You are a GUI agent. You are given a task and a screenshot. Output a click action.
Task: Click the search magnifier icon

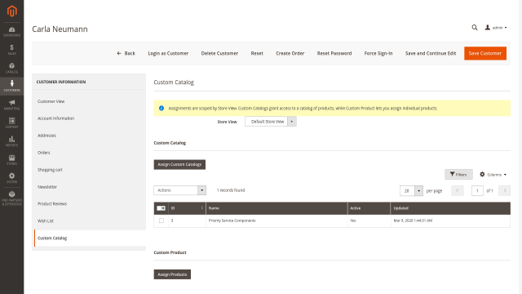coord(475,28)
